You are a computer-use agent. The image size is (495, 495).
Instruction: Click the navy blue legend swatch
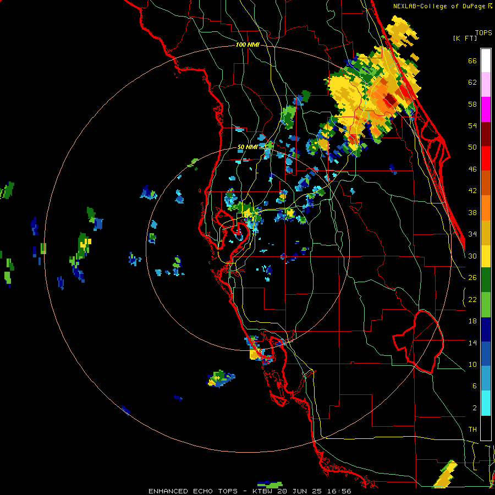[x=486, y=329]
